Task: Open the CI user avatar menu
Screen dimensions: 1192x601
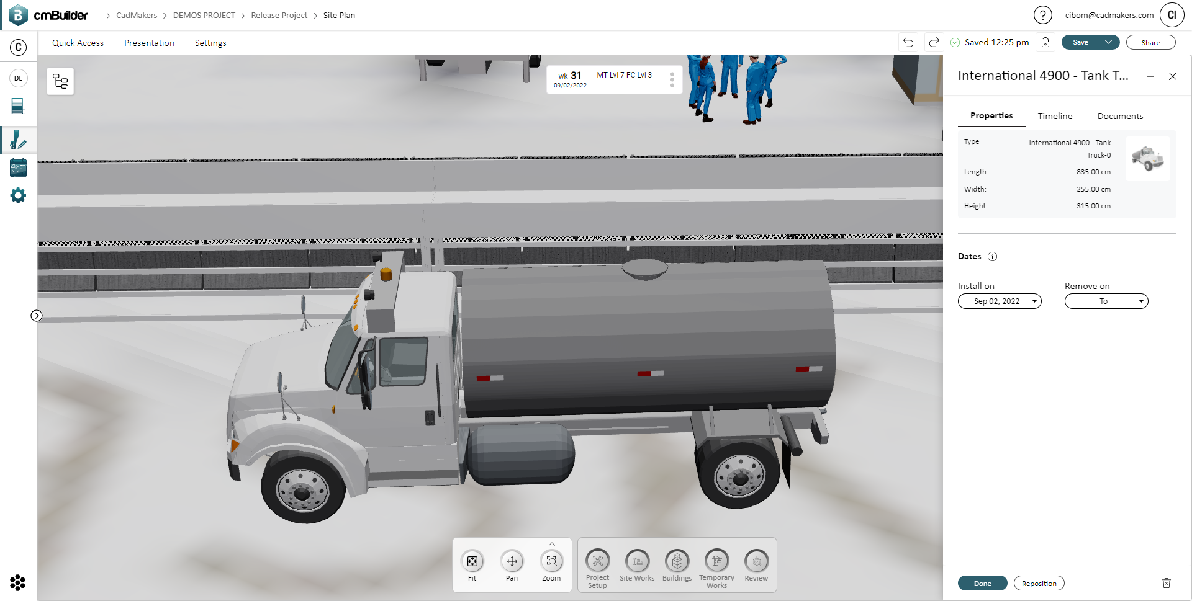Action: [1172, 15]
